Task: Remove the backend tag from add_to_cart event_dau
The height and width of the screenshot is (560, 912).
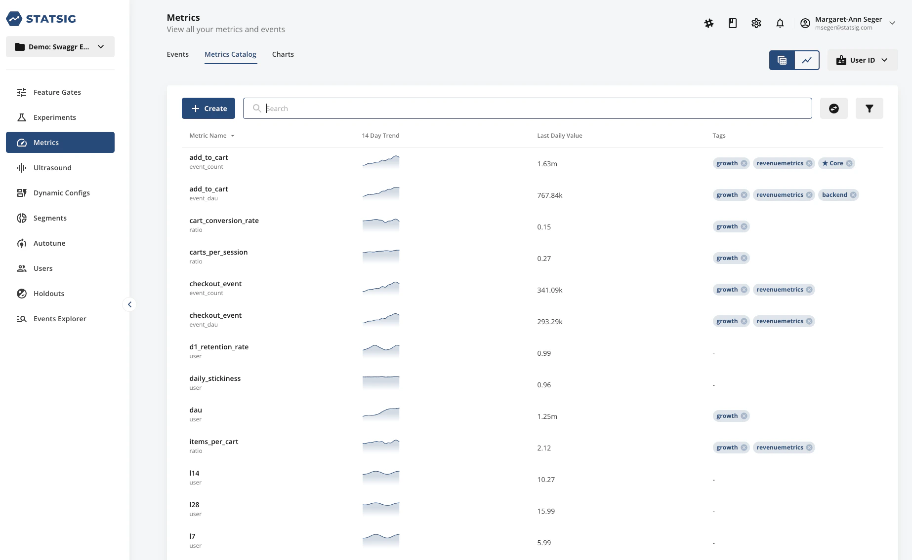Action: tap(854, 195)
